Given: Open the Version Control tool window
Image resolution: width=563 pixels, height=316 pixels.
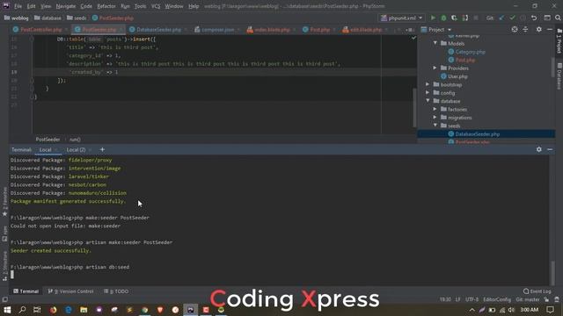Looking at the screenshot, I should click(70, 291).
